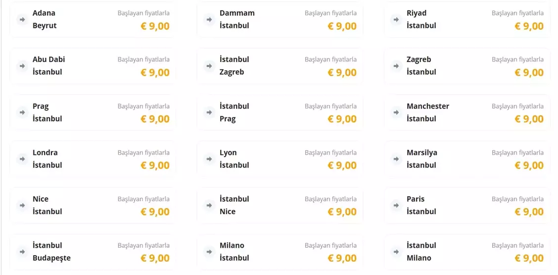This screenshot has height=275, width=558.
Task: Open the İstanbul to Nice route
Action: 279,206
